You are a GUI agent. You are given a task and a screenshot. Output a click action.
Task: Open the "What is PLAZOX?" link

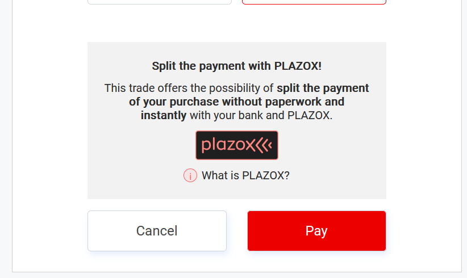pyautogui.click(x=245, y=175)
